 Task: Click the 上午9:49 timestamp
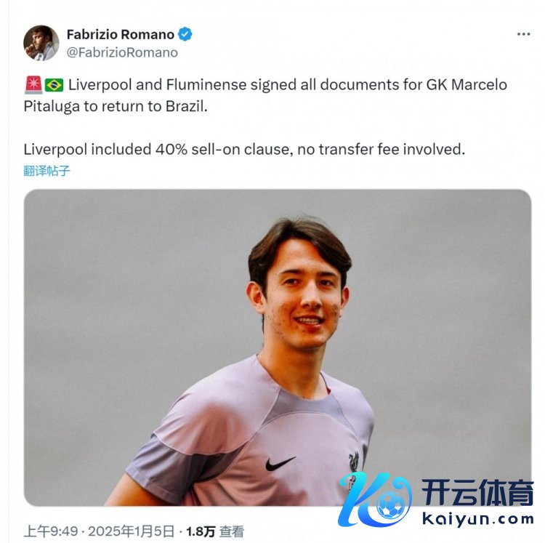point(51,531)
